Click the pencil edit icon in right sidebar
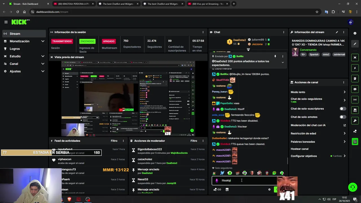This screenshot has height=203, width=361. coord(355,44)
